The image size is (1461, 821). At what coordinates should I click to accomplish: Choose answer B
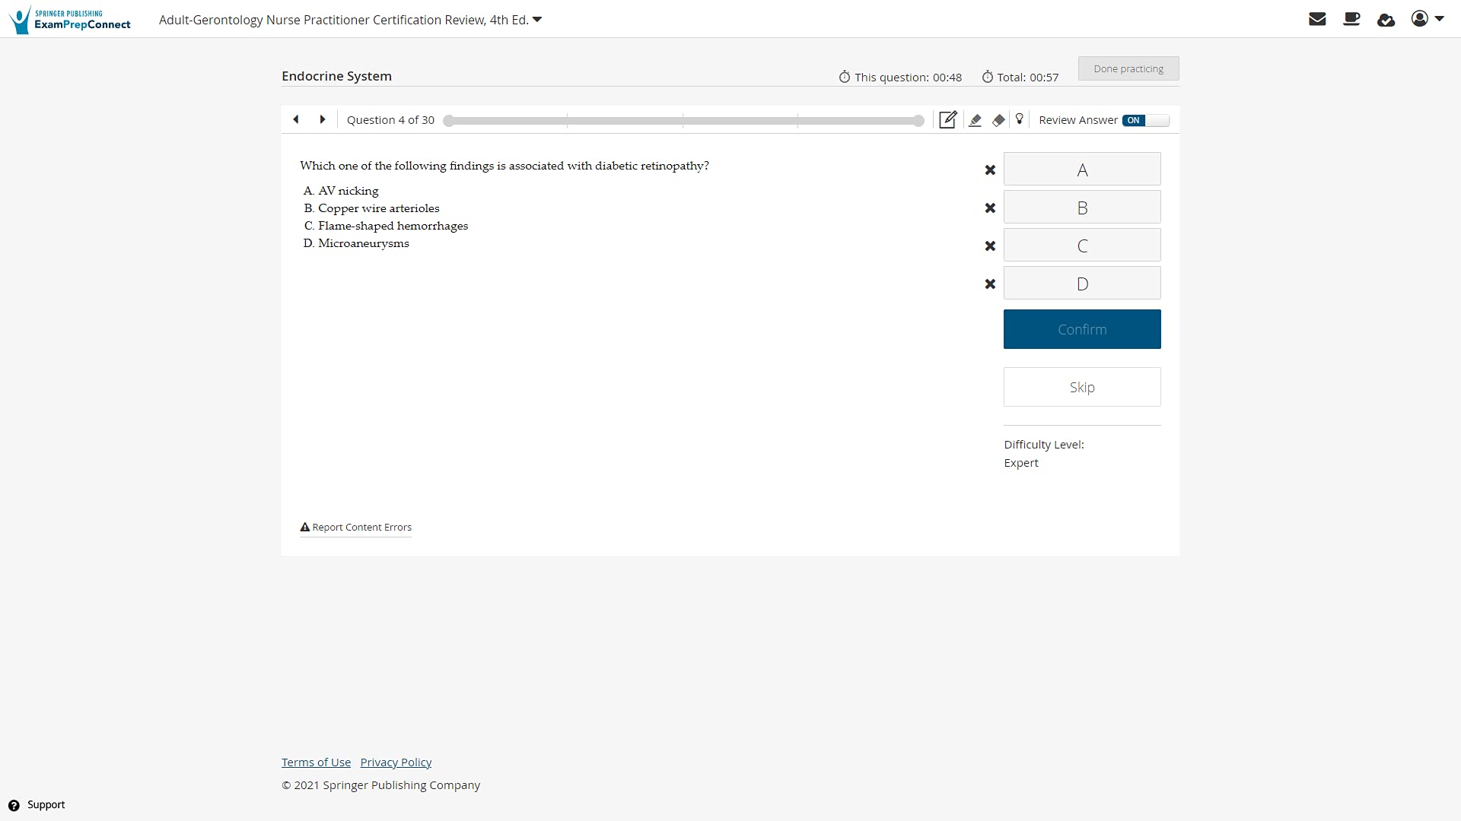1081,208
